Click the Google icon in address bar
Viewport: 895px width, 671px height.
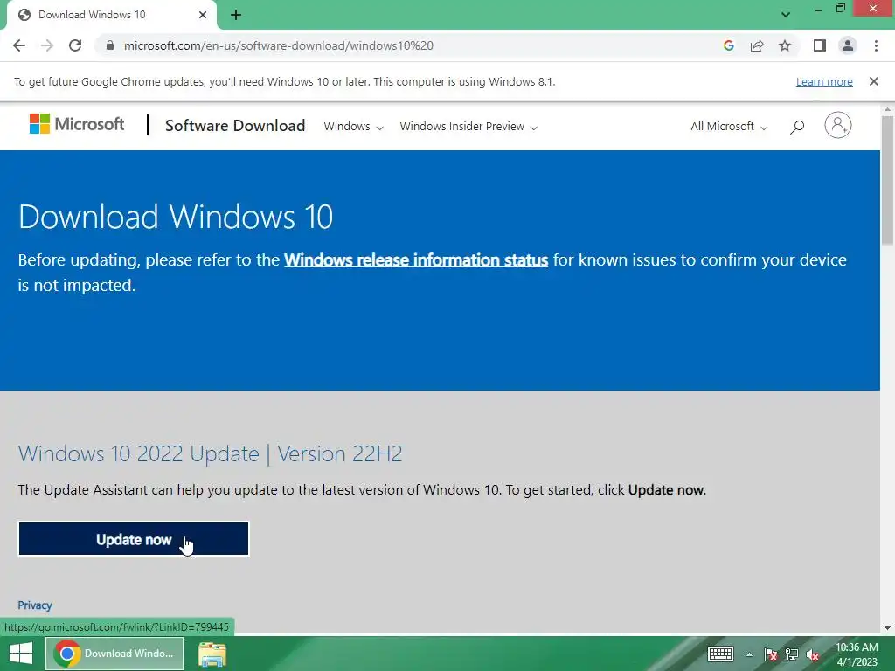(728, 45)
